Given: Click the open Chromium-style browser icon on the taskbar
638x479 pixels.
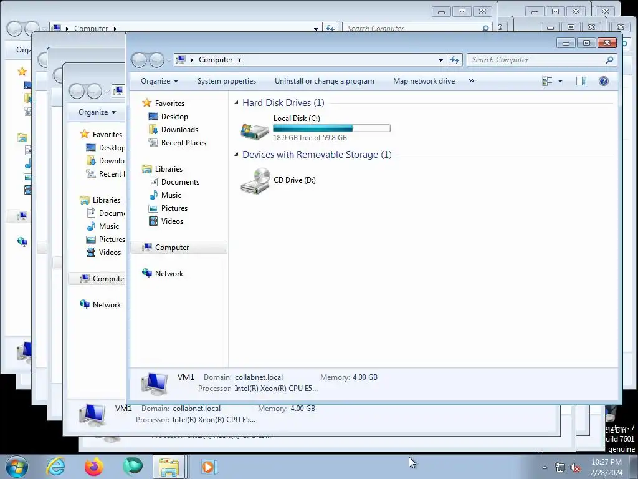Looking at the screenshot, I should (x=133, y=467).
